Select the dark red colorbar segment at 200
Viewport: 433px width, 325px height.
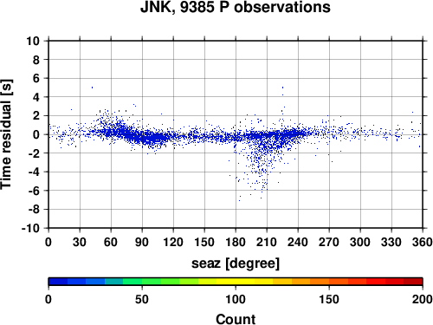[413, 282]
